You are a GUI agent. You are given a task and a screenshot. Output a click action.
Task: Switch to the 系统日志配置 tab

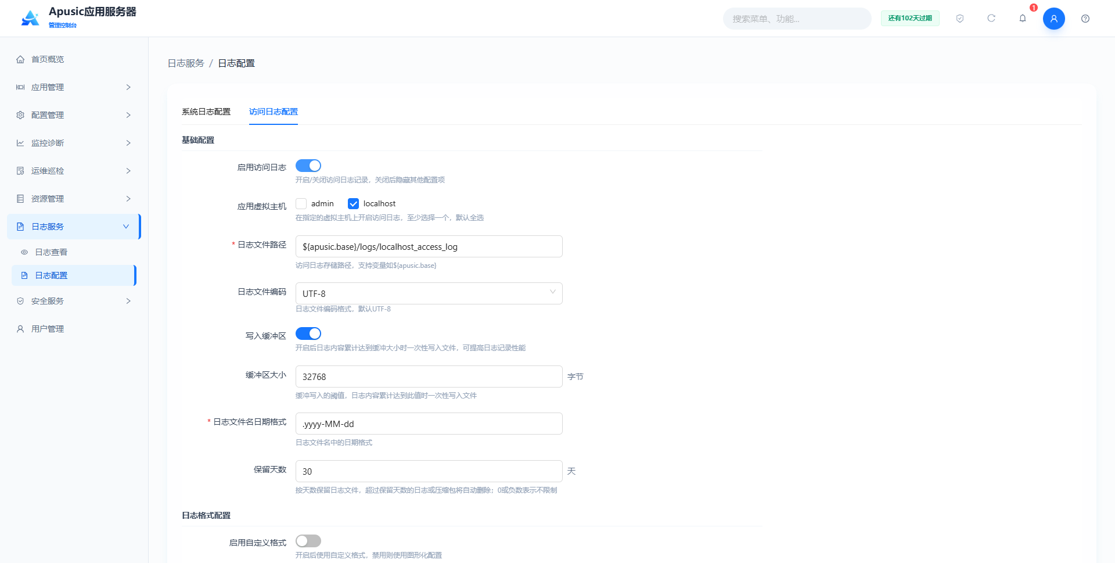click(x=206, y=112)
